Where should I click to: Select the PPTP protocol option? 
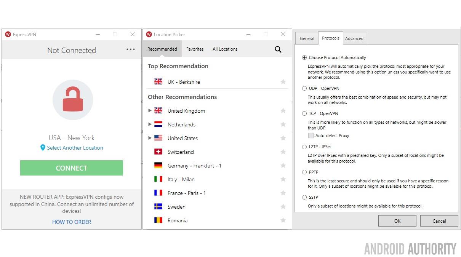click(x=304, y=172)
